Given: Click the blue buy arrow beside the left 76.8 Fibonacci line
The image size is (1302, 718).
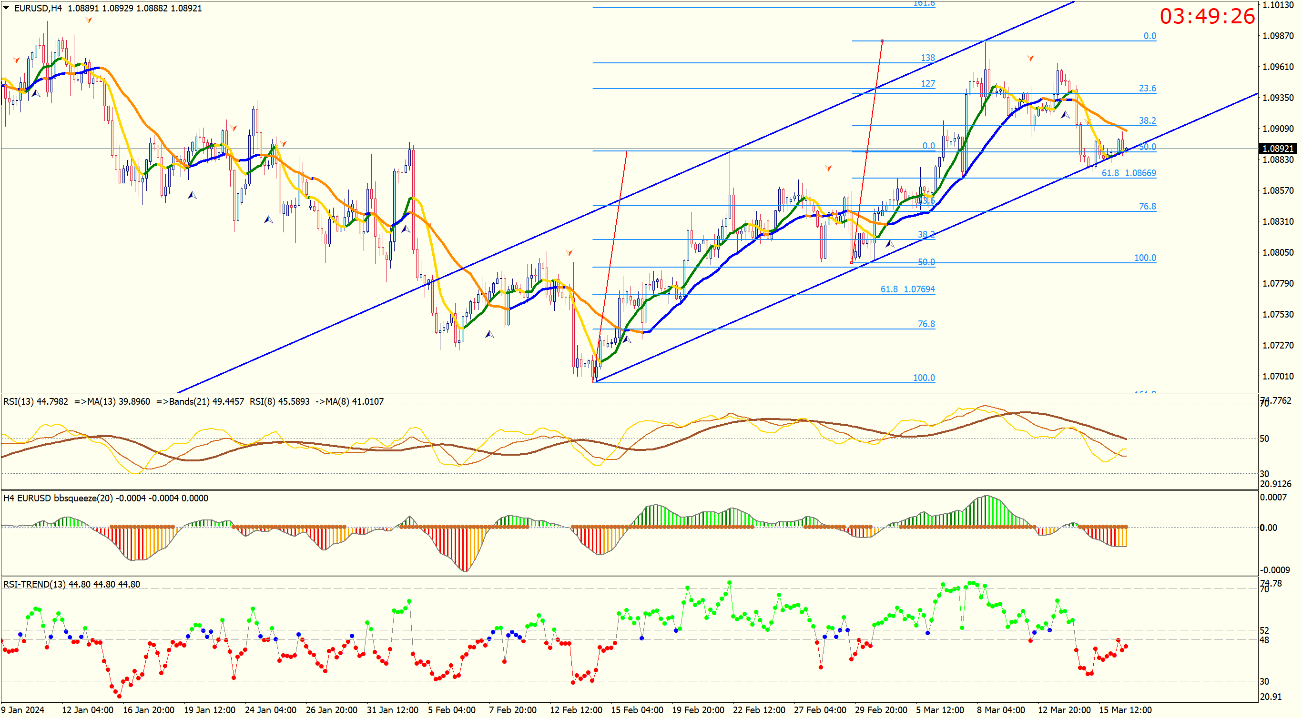Looking at the screenshot, I should click(x=627, y=340).
